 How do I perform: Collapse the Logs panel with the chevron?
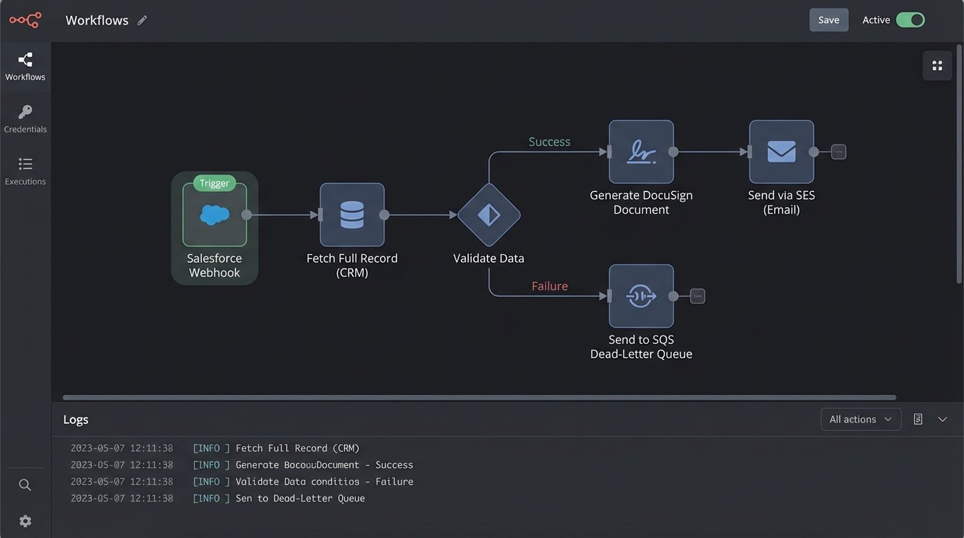942,418
